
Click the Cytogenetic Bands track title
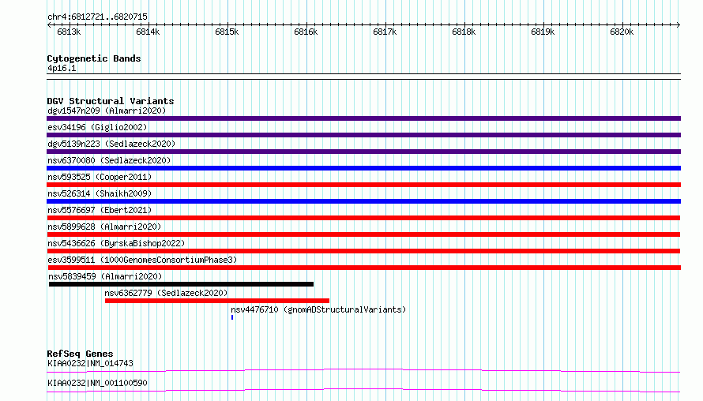tap(94, 58)
